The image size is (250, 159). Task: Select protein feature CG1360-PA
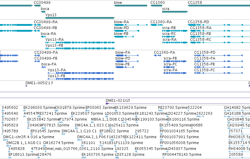pyautogui.click(x=157, y=55)
